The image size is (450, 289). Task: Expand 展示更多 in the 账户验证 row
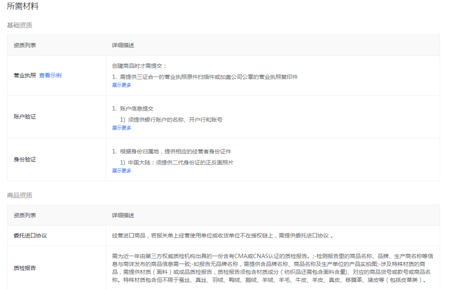[122, 128]
